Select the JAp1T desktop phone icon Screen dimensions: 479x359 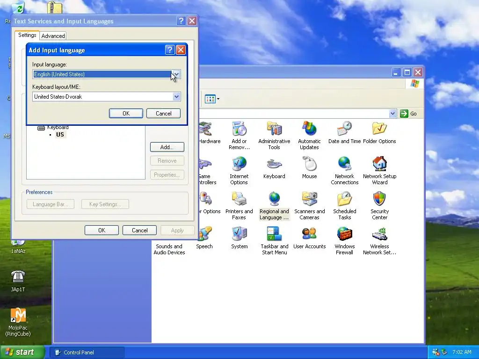(x=18, y=281)
